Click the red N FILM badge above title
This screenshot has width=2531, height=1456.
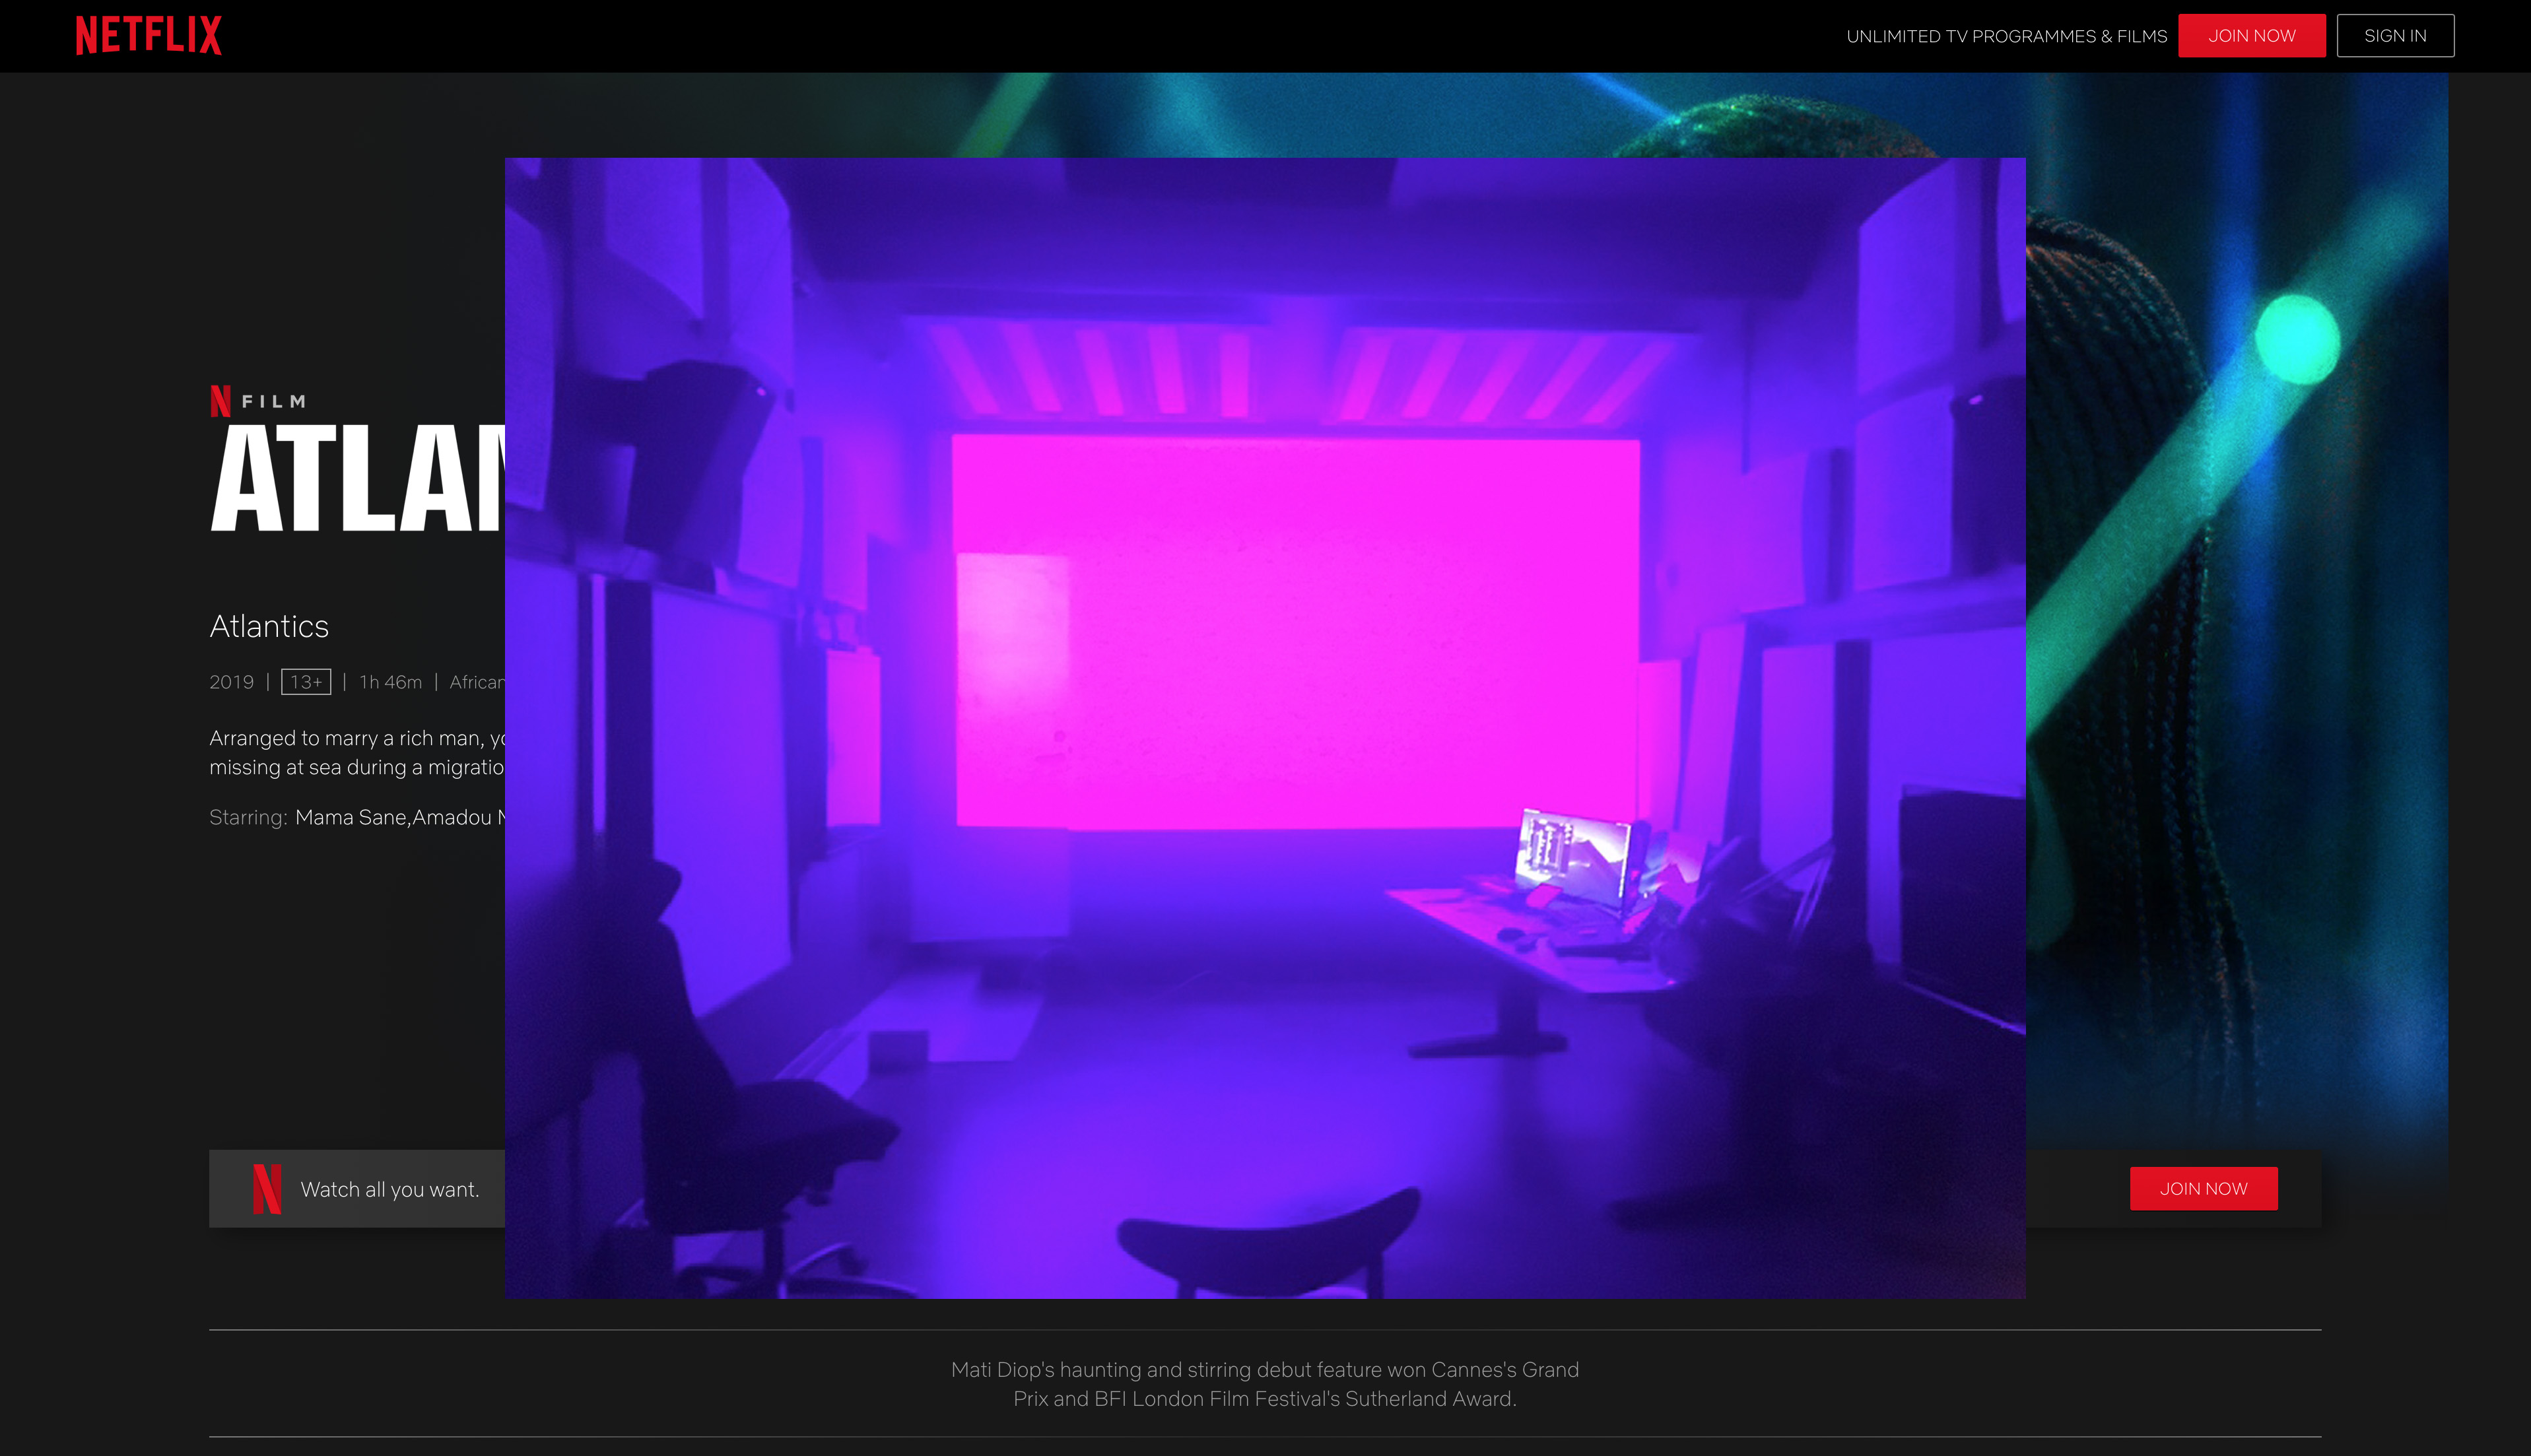tap(258, 401)
